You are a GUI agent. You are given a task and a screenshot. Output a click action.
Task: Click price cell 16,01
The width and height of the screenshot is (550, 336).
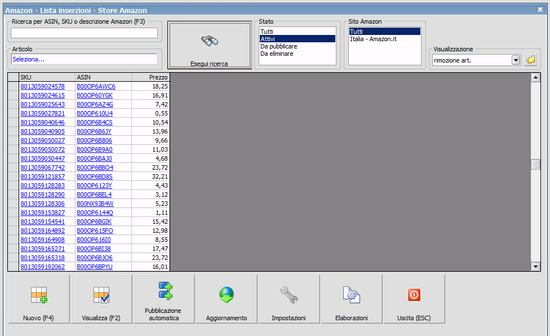(151, 267)
